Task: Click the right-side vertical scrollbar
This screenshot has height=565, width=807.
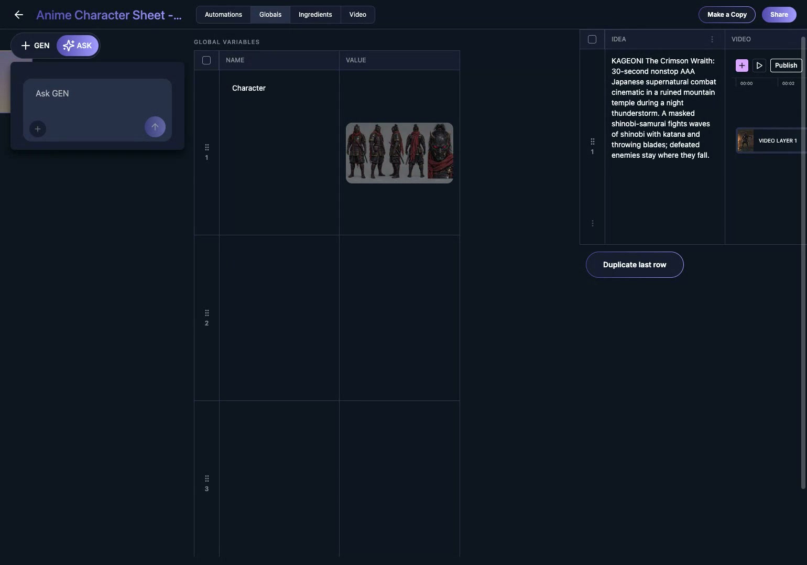Action: (x=803, y=262)
